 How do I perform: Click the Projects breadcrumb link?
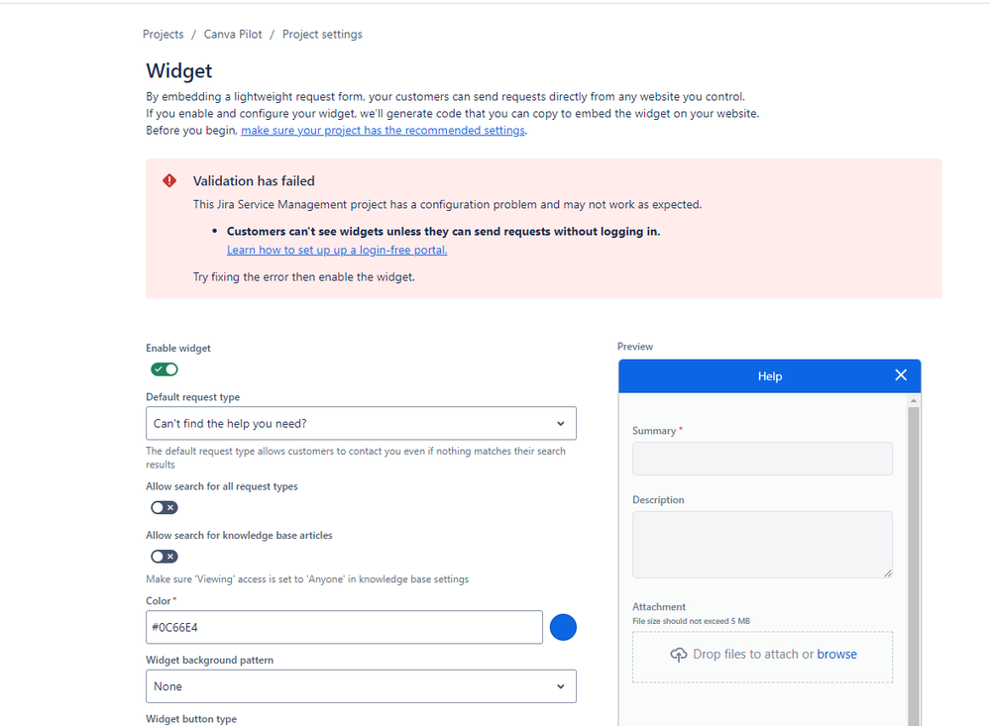tap(163, 34)
